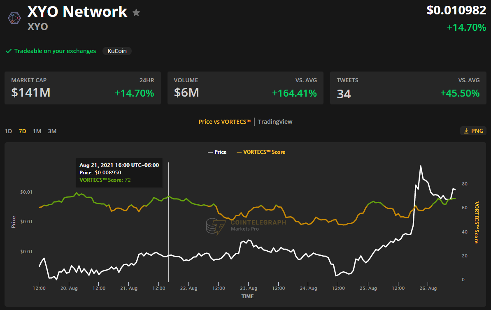Star XYO Network as favorite

[x=136, y=13]
